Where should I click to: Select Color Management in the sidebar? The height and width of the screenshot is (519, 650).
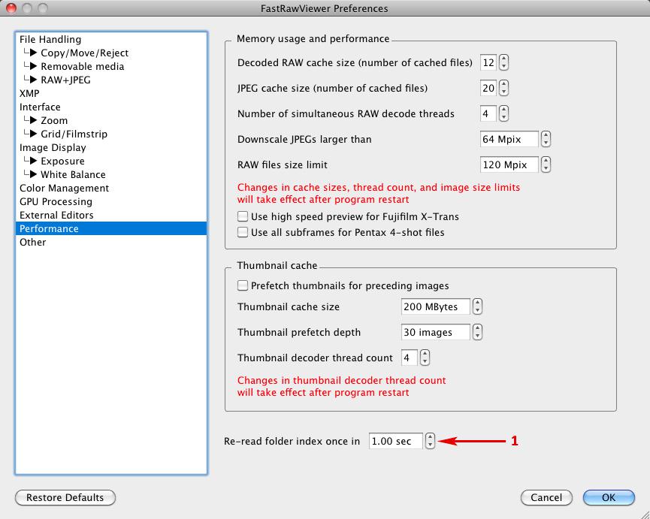64,188
